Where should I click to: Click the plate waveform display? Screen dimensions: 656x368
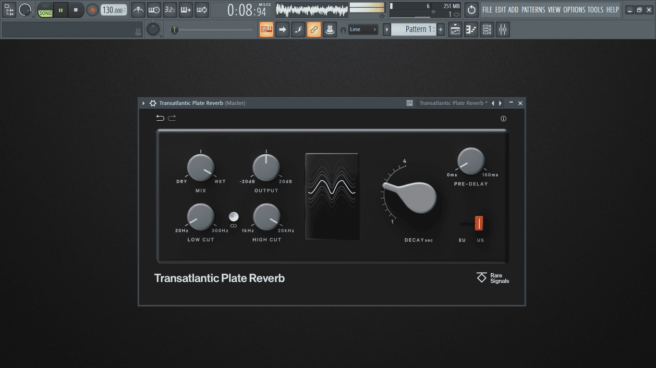332,196
